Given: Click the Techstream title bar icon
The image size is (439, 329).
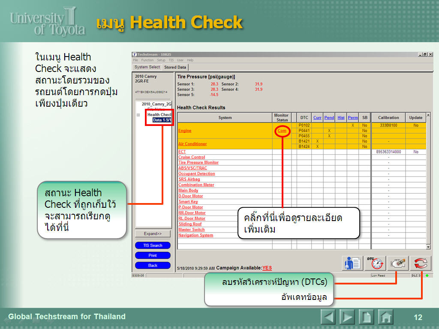Looking at the screenshot, I should pyautogui.click(x=134, y=54).
